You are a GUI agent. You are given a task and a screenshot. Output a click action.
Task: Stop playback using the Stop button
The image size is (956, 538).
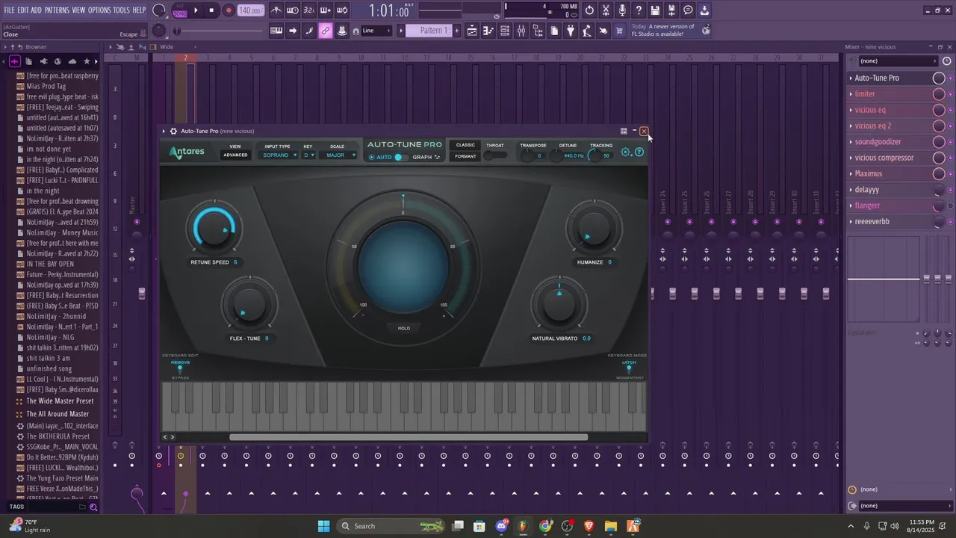click(x=212, y=10)
